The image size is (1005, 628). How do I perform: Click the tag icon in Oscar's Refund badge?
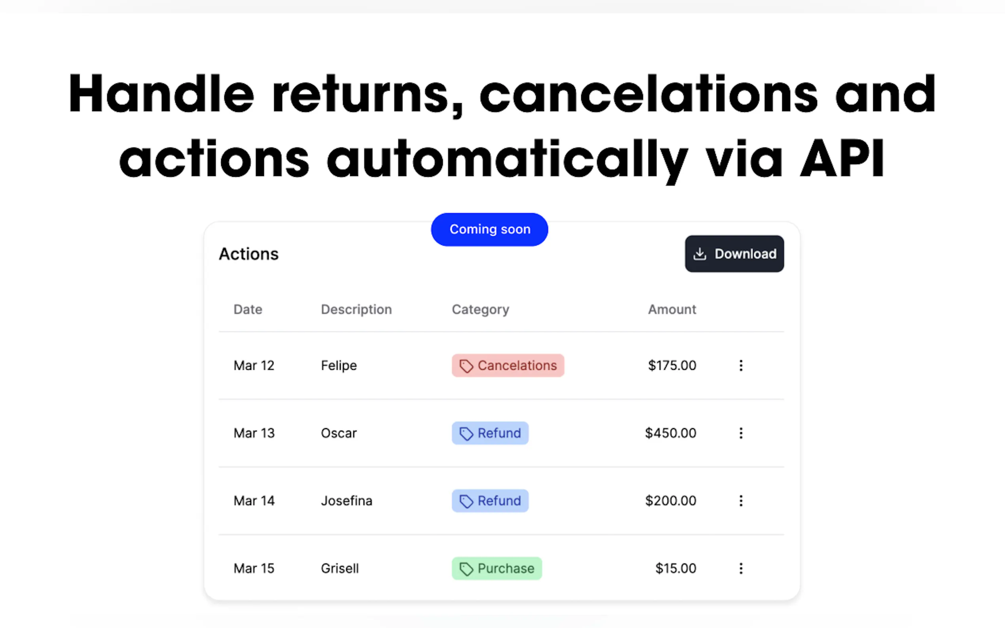tap(466, 433)
